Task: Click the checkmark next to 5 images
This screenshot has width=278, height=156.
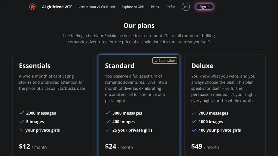Action: 22,121
